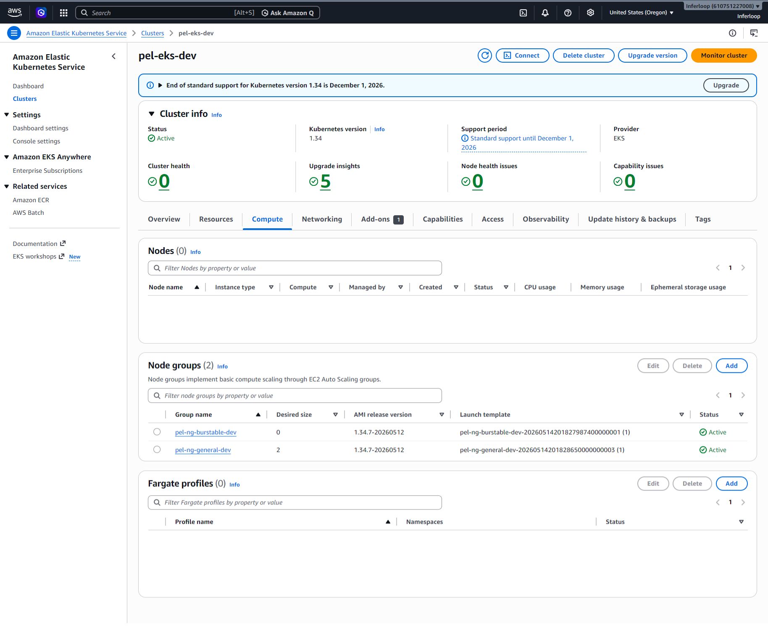The width and height of the screenshot is (768, 639).
Task: Open the Inferloop account dropdown
Action: (722, 6)
